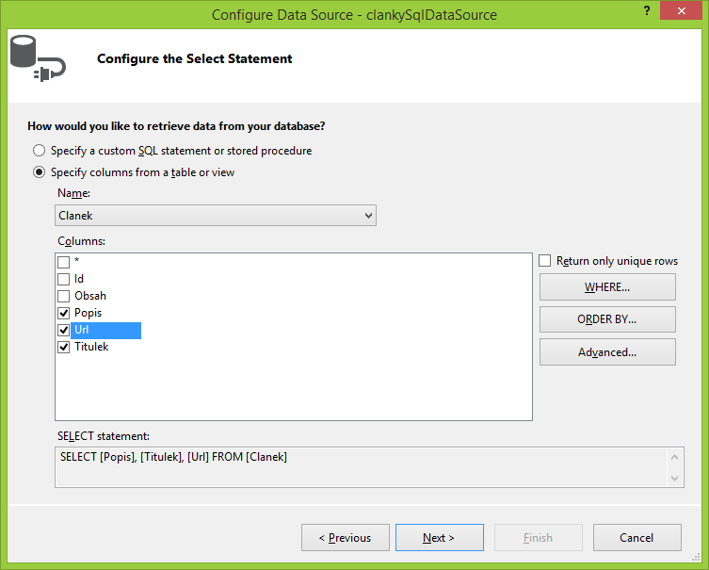Close the Configure Data Source dialog
Image resolution: width=709 pixels, height=570 pixels.
(x=681, y=11)
